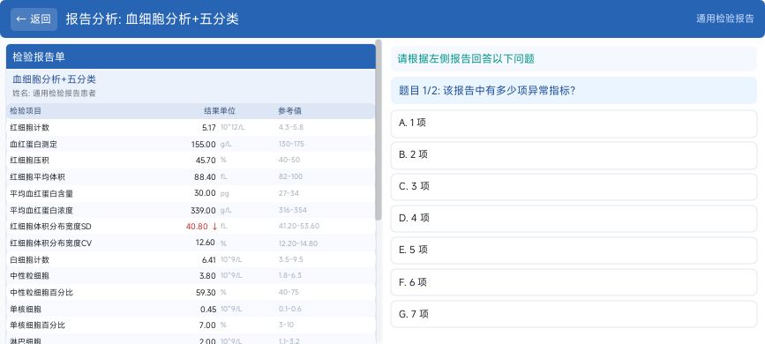Viewport: 765px width, 344px height.
Task: Click the 血细胞分析+五分类 report title
Action: [54, 79]
